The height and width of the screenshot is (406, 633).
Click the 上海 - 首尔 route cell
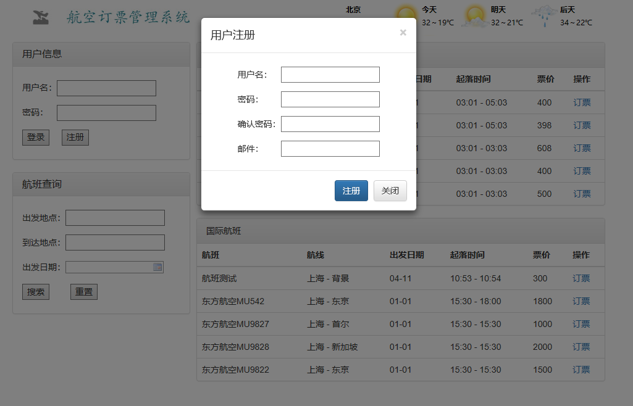coord(328,324)
